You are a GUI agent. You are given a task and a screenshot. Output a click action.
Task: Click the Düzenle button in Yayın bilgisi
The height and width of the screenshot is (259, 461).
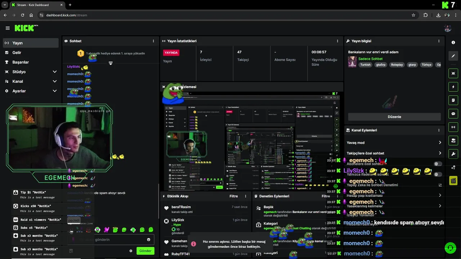(x=394, y=117)
